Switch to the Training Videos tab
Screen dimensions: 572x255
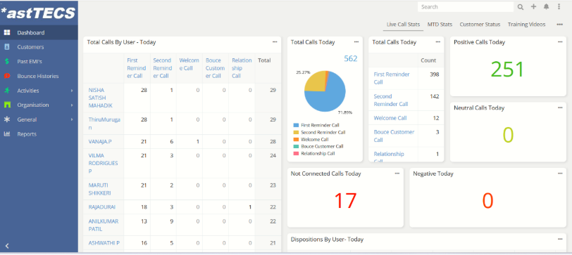click(526, 25)
